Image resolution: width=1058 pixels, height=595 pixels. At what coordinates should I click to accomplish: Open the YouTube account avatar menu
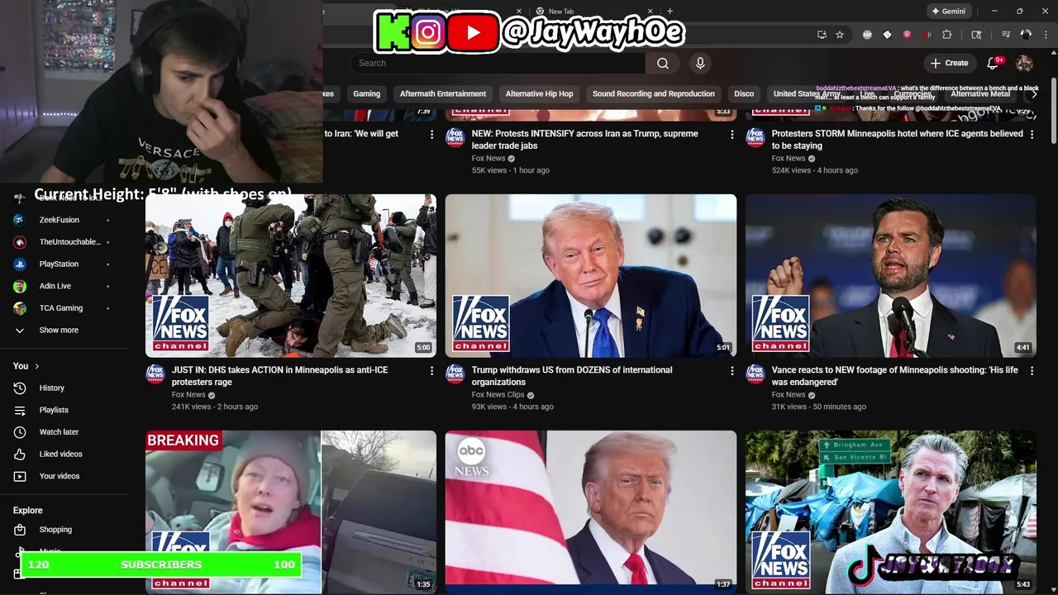1024,63
